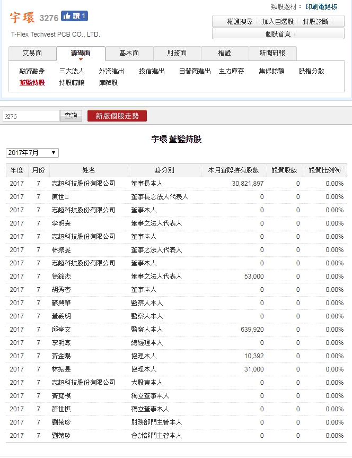This screenshot has width=352, height=458.
Task: Select the 董監持股 link
Action: point(32,83)
